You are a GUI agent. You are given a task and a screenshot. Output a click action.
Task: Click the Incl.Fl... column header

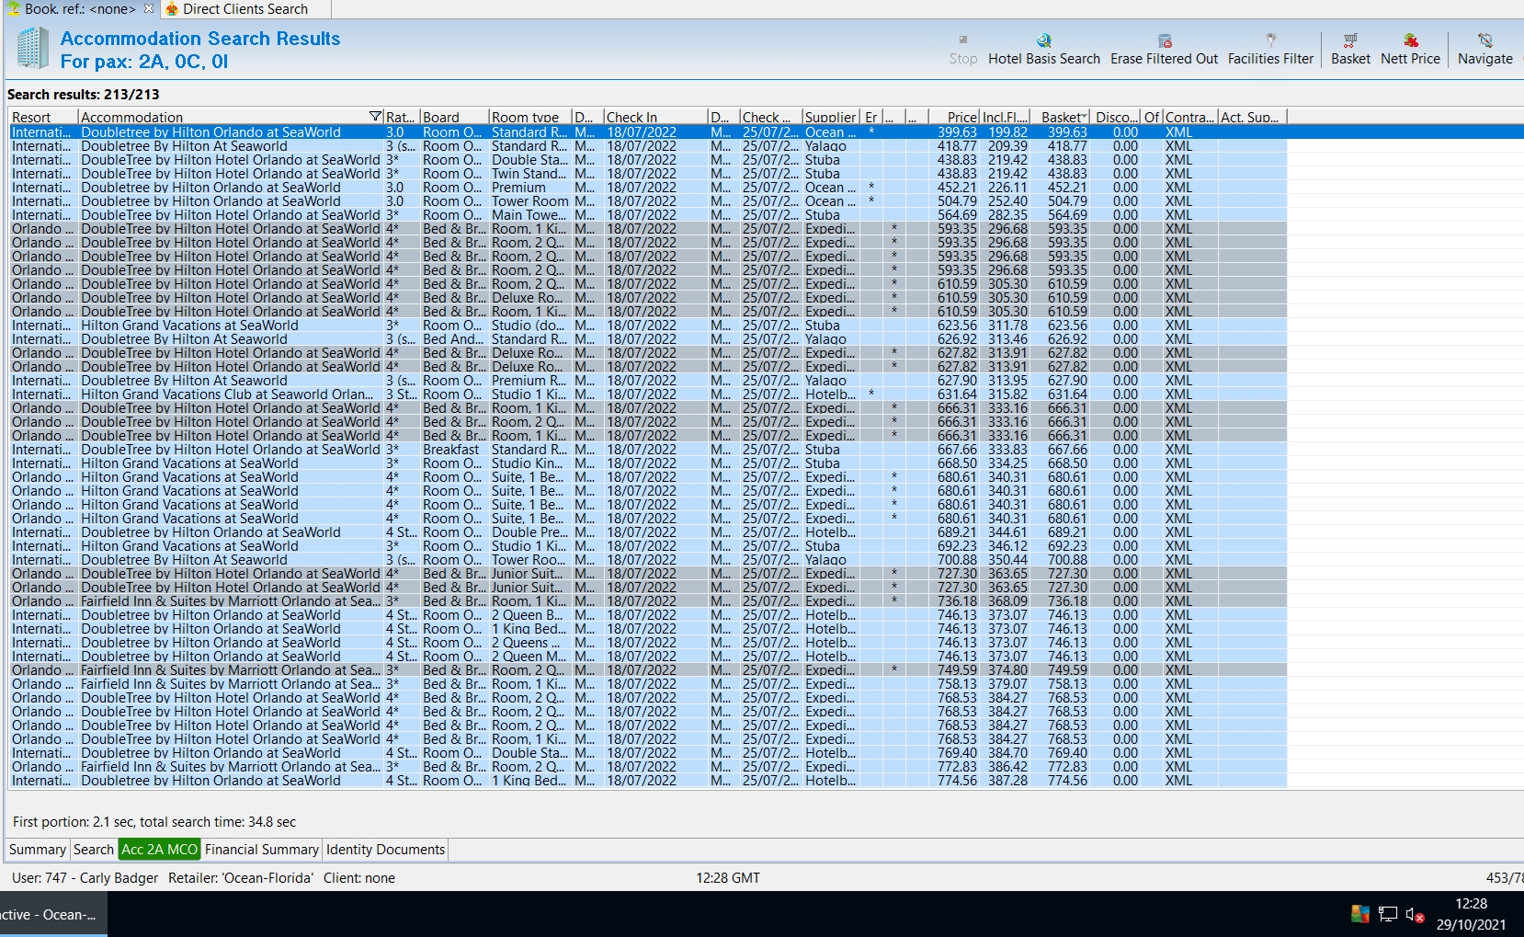(x=1005, y=117)
